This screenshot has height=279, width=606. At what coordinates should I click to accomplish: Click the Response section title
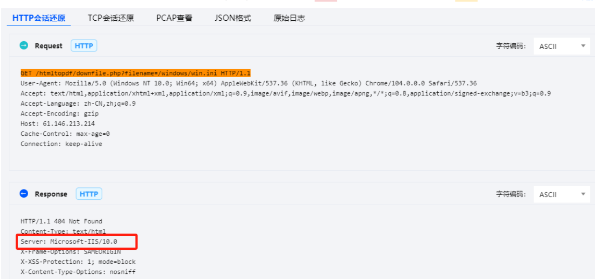coord(51,194)
